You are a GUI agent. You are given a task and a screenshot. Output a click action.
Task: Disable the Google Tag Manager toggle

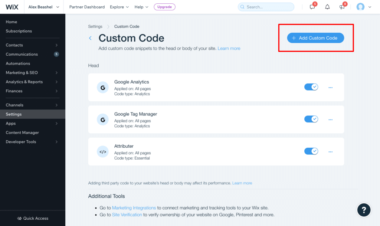pos(311,119)
